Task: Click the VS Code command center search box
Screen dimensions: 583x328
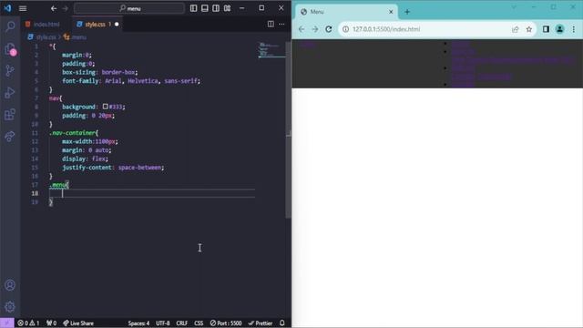Action: (129, 8)
